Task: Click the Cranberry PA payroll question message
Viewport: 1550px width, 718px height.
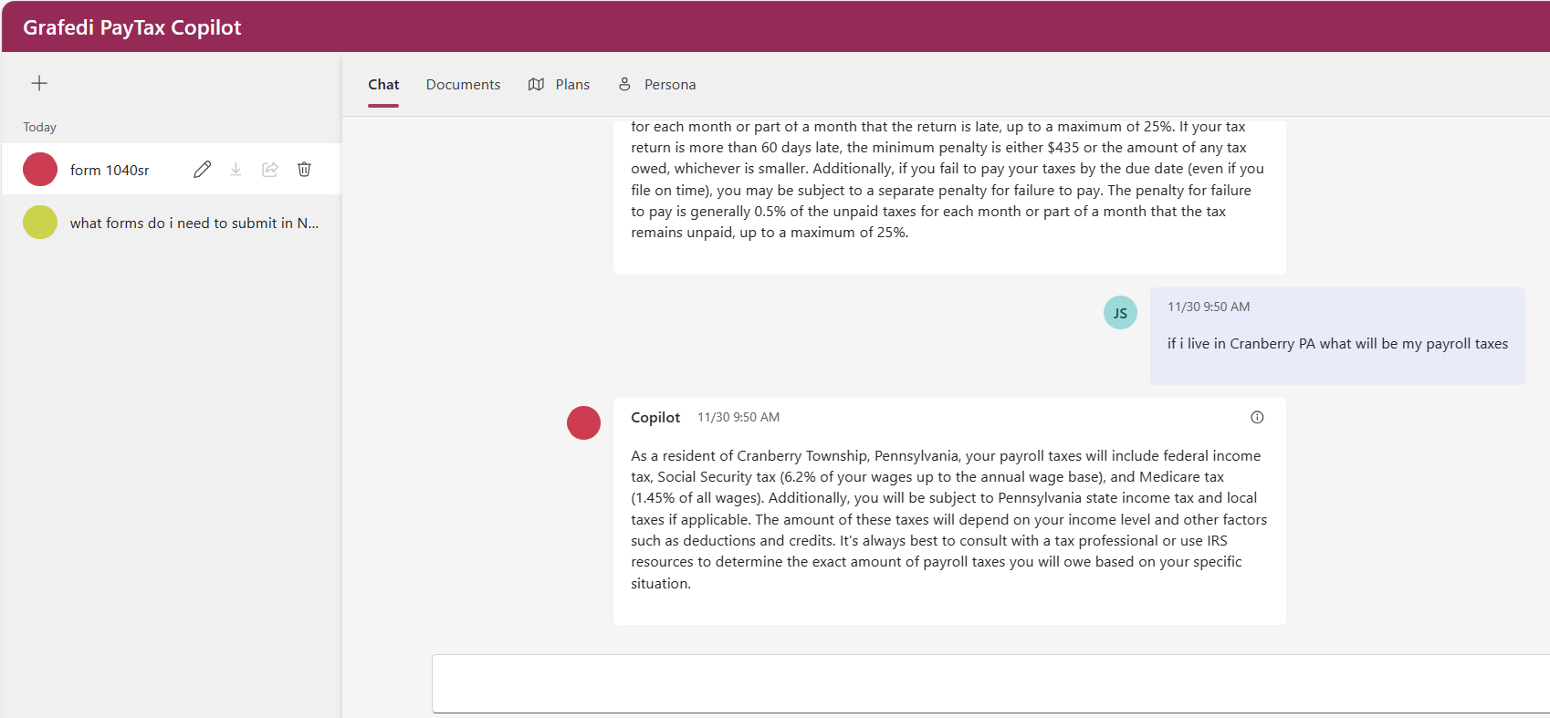Action: (1336, 344)
